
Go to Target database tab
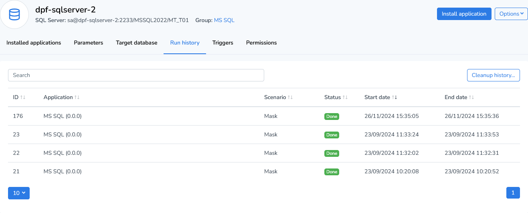pyautogui.click(x=136, y=43)
